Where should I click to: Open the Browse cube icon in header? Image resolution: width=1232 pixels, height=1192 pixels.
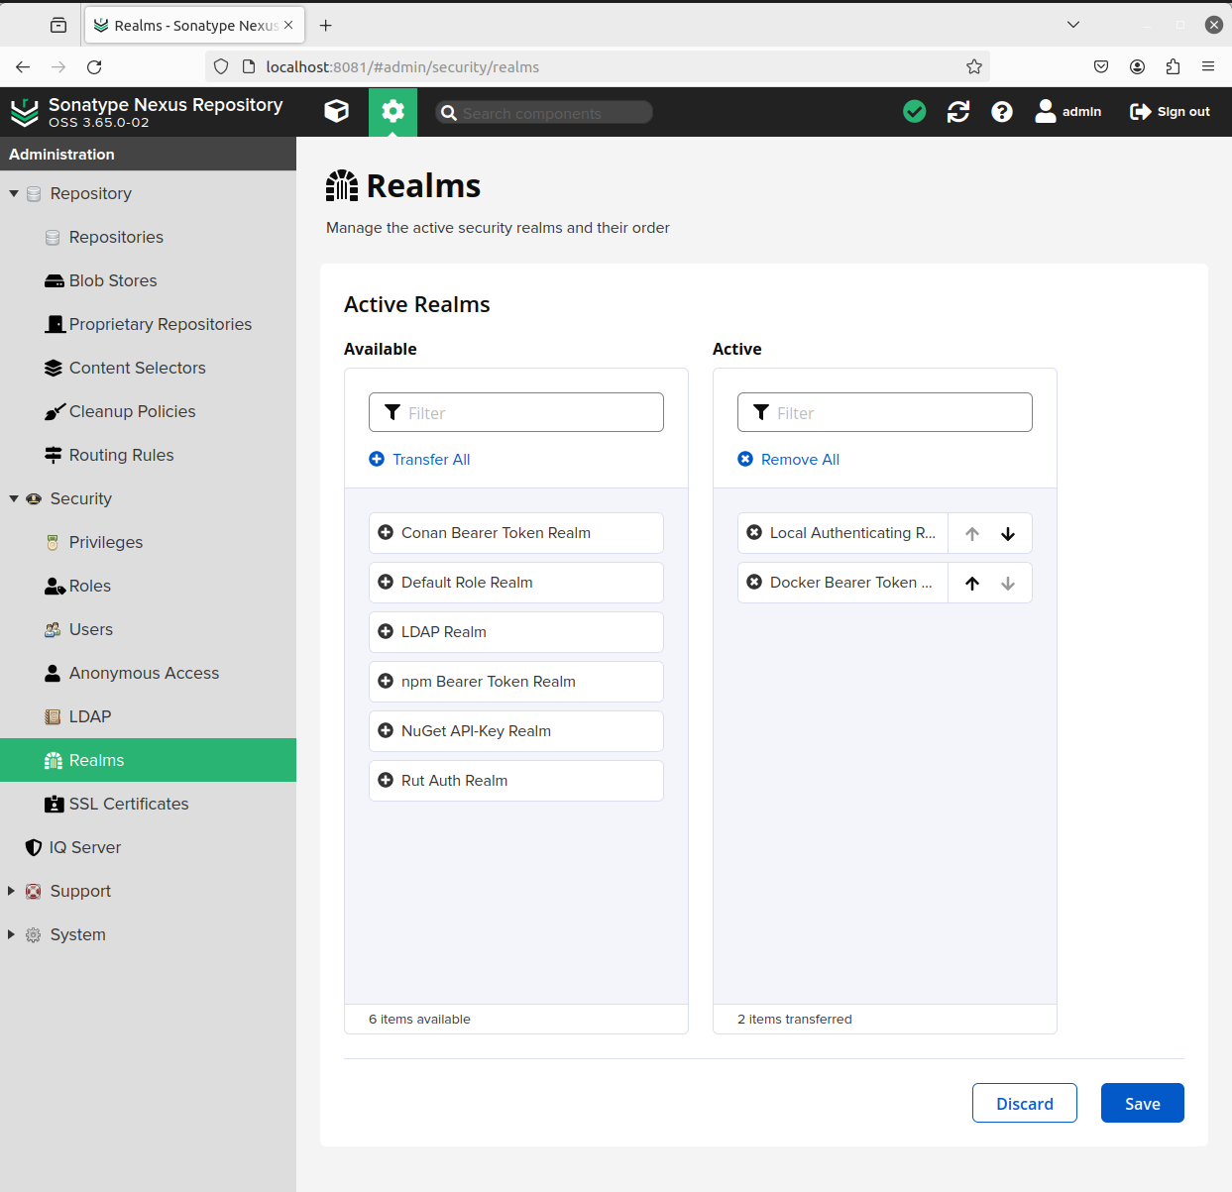[x=337, y=111]
